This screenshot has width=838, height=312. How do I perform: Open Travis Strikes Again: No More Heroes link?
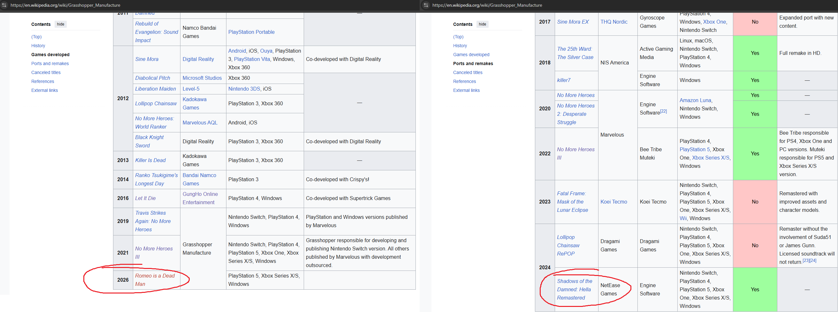click(153, 221)
